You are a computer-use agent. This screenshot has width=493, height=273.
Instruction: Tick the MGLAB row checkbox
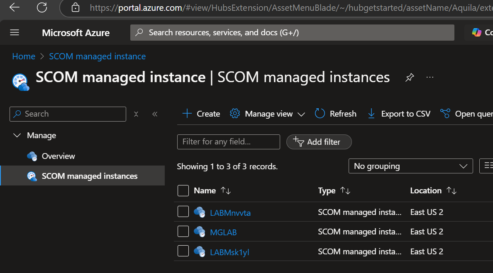pyautogui.click(x=183, y=232)
